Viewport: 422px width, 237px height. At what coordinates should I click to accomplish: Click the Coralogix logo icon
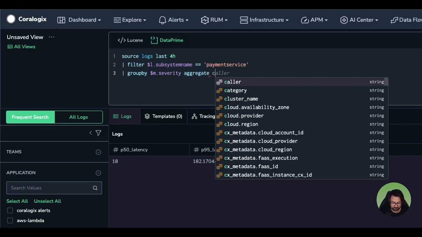(11, 19)
